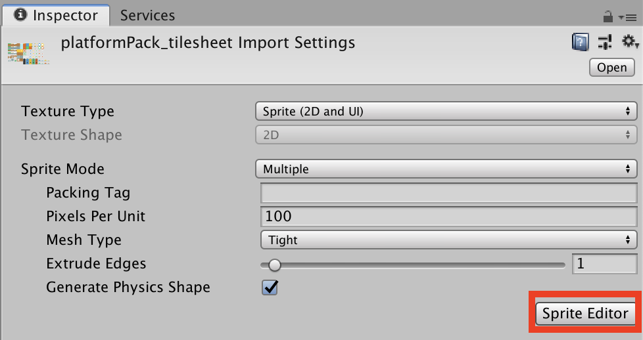This screenshot has width=643, height=340.
Task: Toggle the Inspector lock icon
Action: 607,16
